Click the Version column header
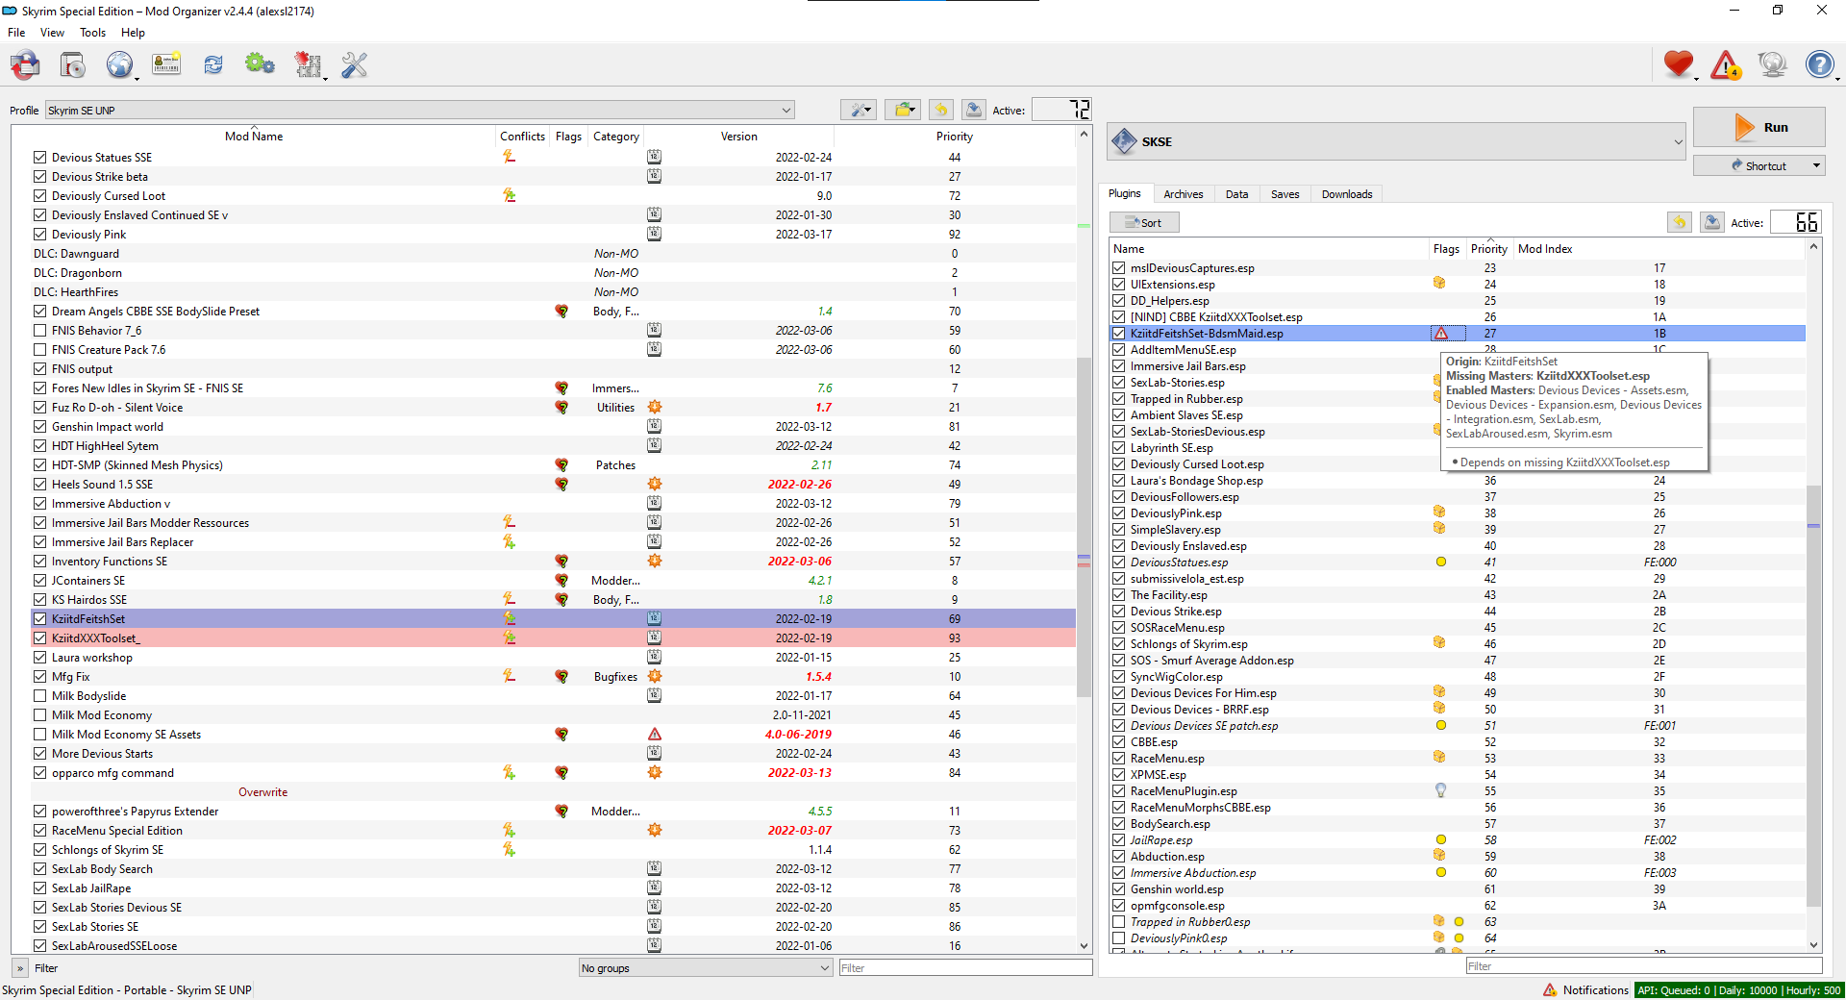 pos(738,137)
